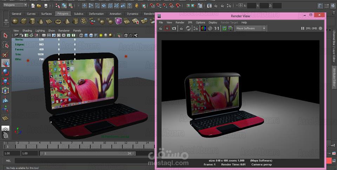Open Render Settings icon in Render View
The width and height of the screenshot is (337, 170).
196,28
